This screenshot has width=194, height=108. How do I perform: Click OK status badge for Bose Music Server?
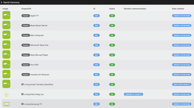(x=112, y=25)
